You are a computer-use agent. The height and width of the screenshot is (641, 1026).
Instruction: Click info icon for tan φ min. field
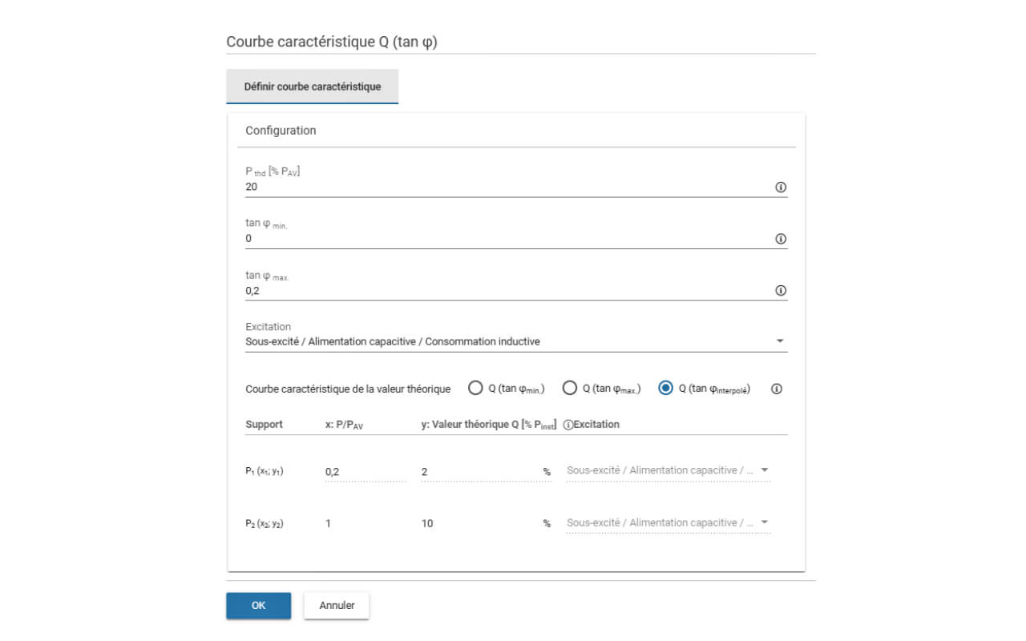781,239
